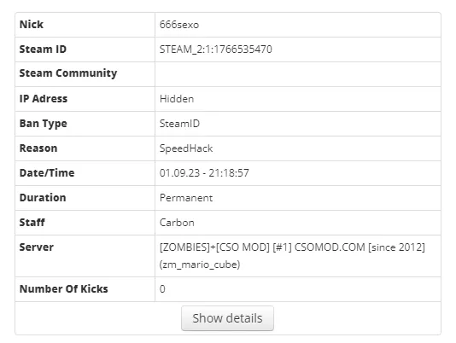The image size is (456, 343).
Task: Click the empty Steam Community value cell
Action: [x=298, y=74]
